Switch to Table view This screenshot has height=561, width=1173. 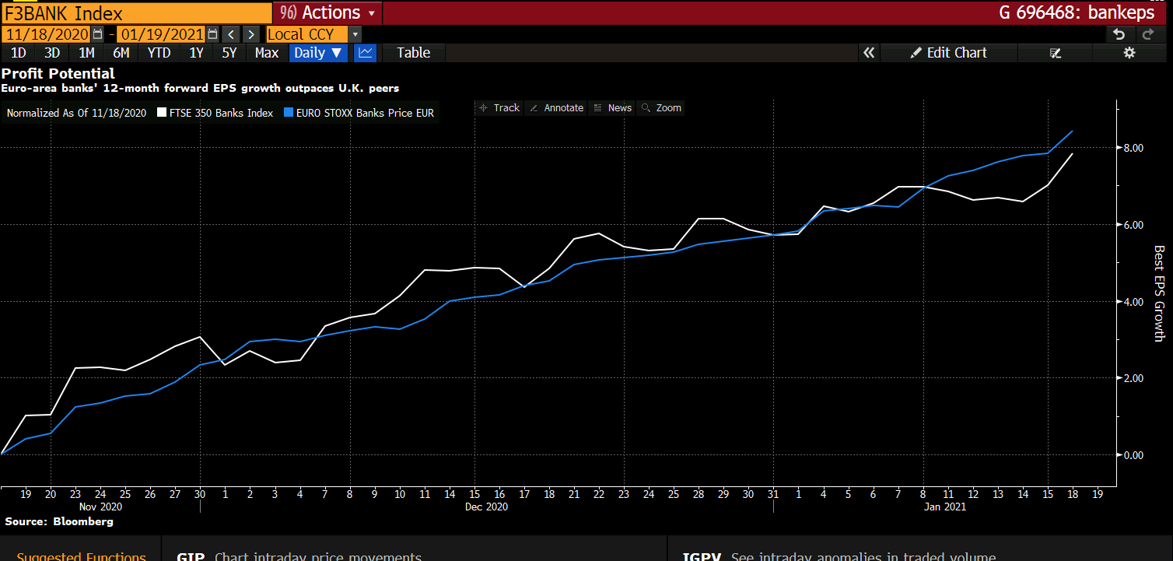point(413,53)
